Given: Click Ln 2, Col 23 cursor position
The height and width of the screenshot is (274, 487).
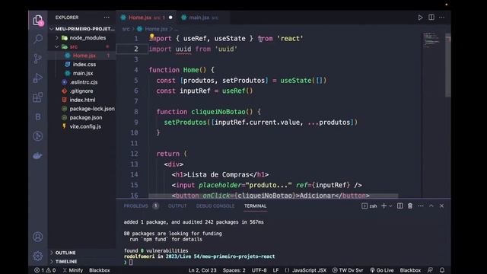Looking at the screenshot, I should 202,270.
